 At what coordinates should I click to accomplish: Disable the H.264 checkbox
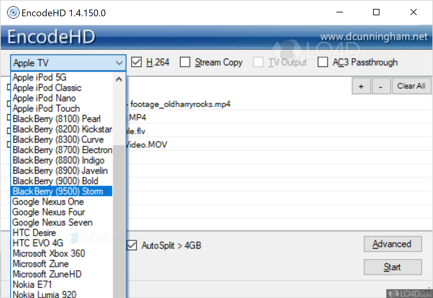(136, 62)
